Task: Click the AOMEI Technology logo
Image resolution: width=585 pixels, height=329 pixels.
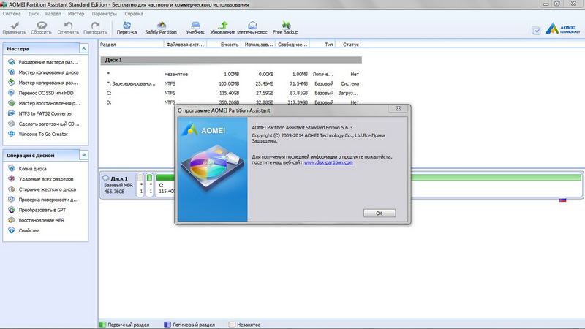Action: point(562,29)
